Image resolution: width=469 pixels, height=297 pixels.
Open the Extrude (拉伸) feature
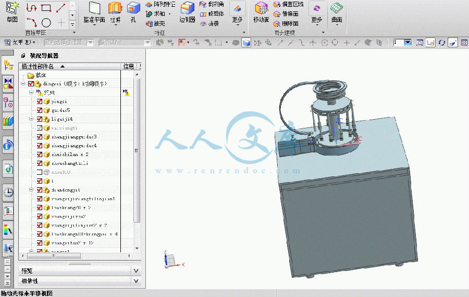[x=115, y=12]
